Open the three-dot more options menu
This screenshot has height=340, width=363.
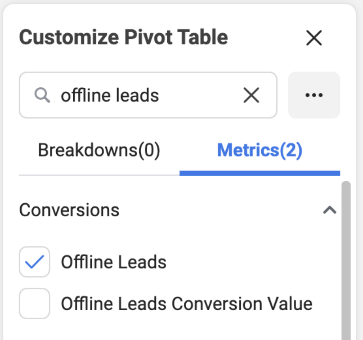tap(314, 95)
